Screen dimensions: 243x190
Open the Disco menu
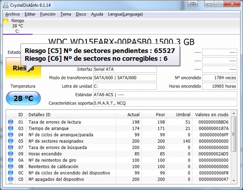click(81, 14)
